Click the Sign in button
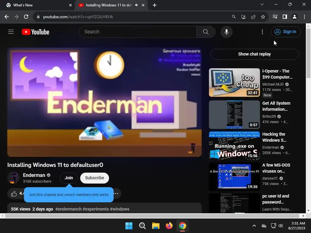Viewport: 311px width, 233px height. (x=286, y=32)
